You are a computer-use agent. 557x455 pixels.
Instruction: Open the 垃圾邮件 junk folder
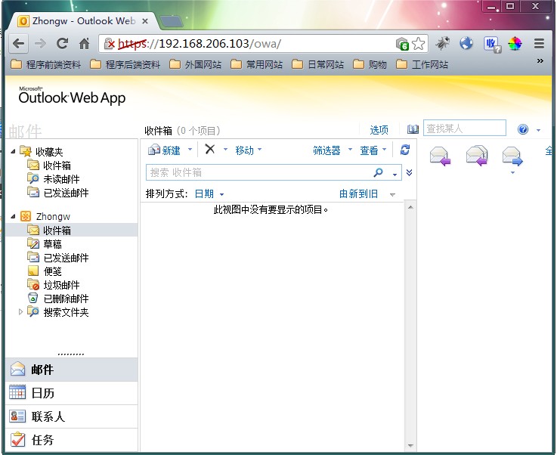pyautogui.click(x=54, y=285)
